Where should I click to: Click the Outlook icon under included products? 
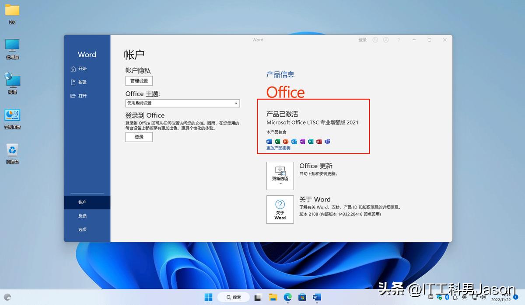(294, 142)
